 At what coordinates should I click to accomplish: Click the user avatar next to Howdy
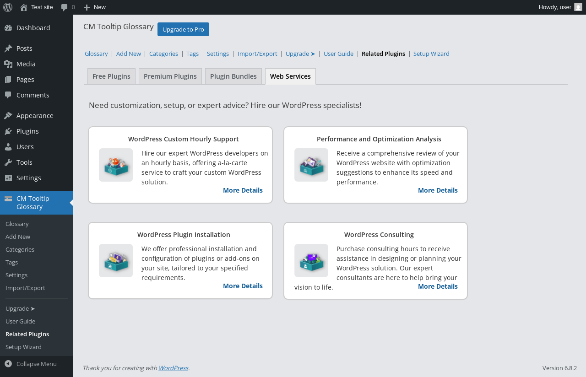click(578, 7)
